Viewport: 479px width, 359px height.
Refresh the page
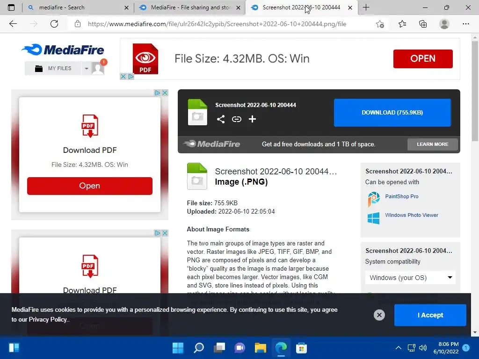54,24
